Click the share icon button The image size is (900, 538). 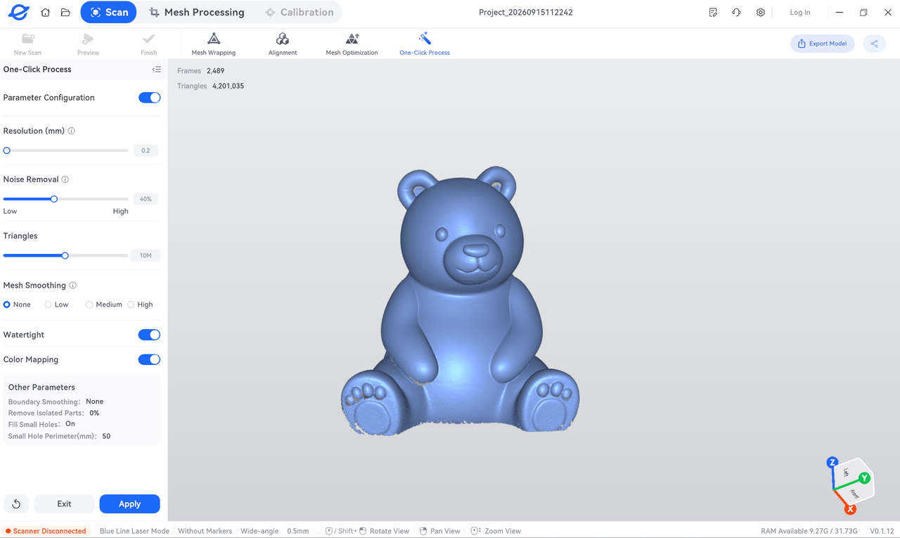[x=875, y=44]
